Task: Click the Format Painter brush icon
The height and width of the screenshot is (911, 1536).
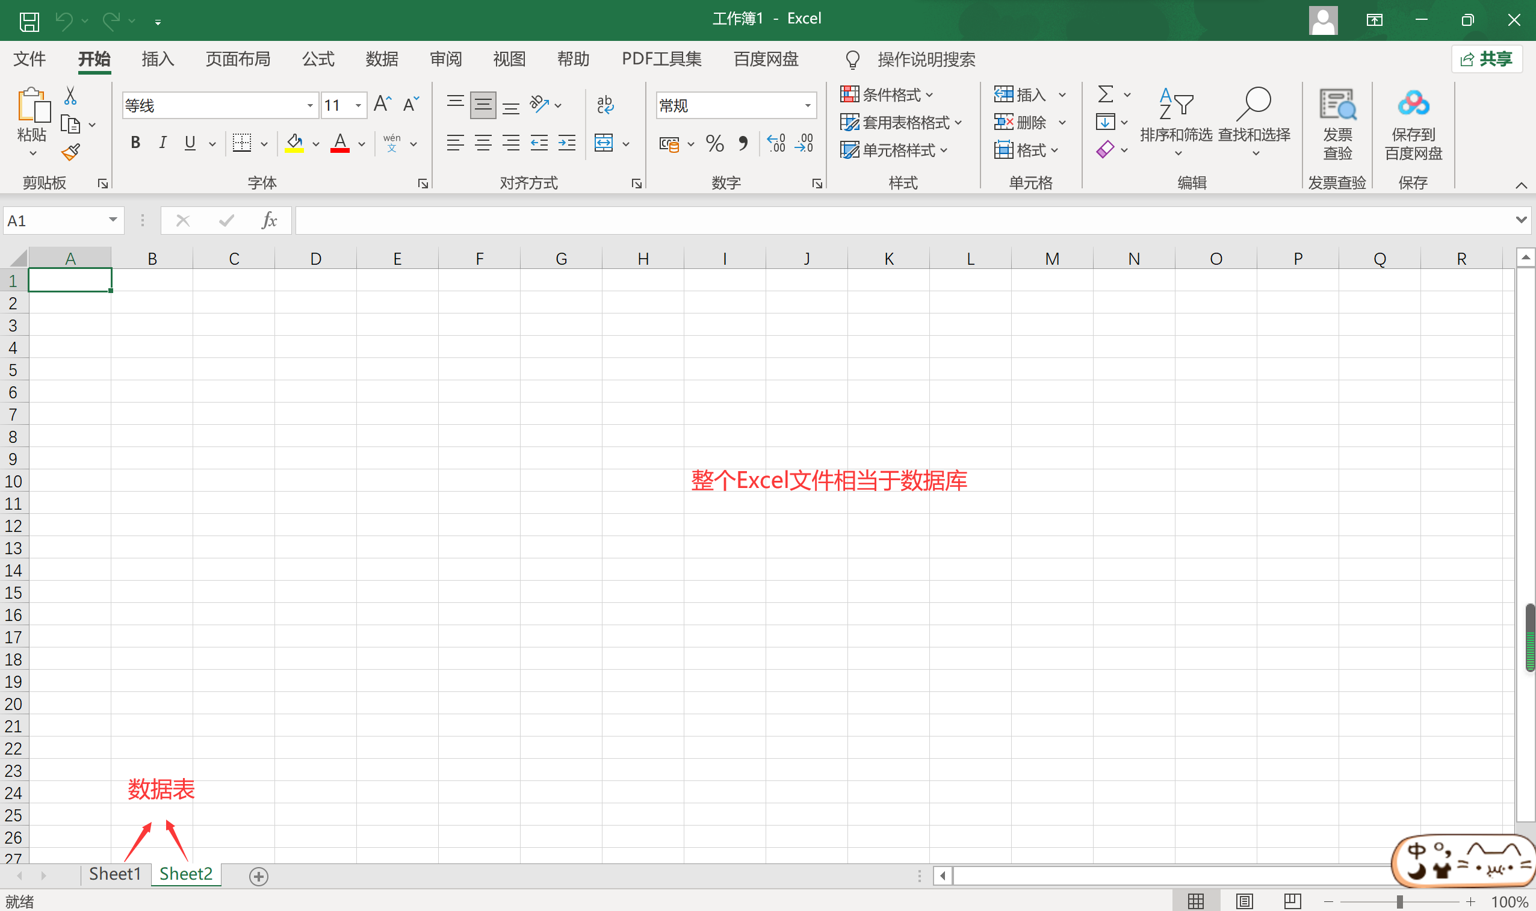Action: point(70,152)
